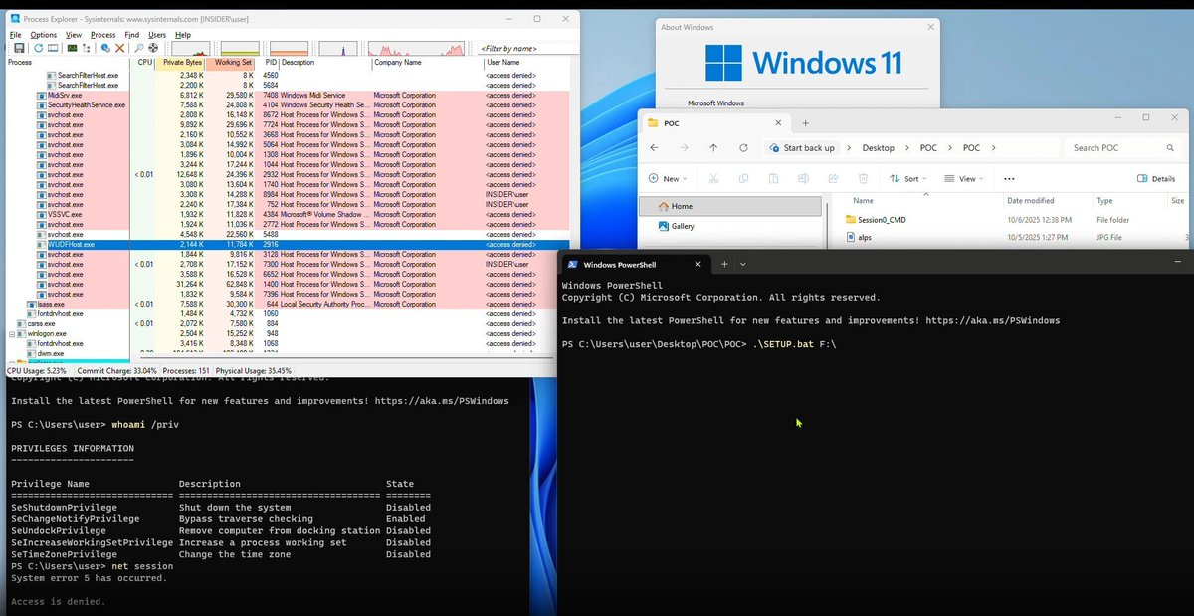Select the MidiSrv.exe process row
The image size is (1194, 616).
288,95
